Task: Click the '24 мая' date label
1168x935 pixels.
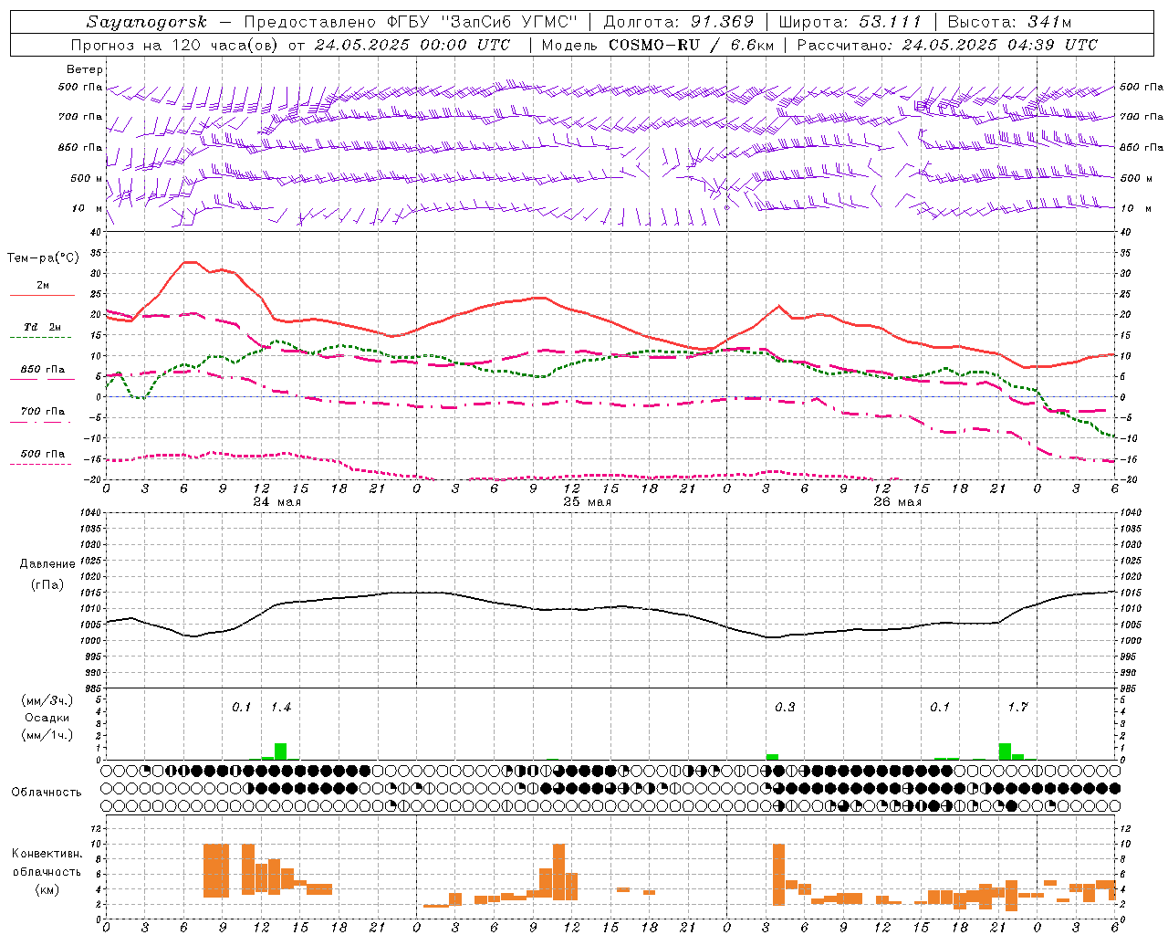Action: pyautogui.click(x=277, y=501)
